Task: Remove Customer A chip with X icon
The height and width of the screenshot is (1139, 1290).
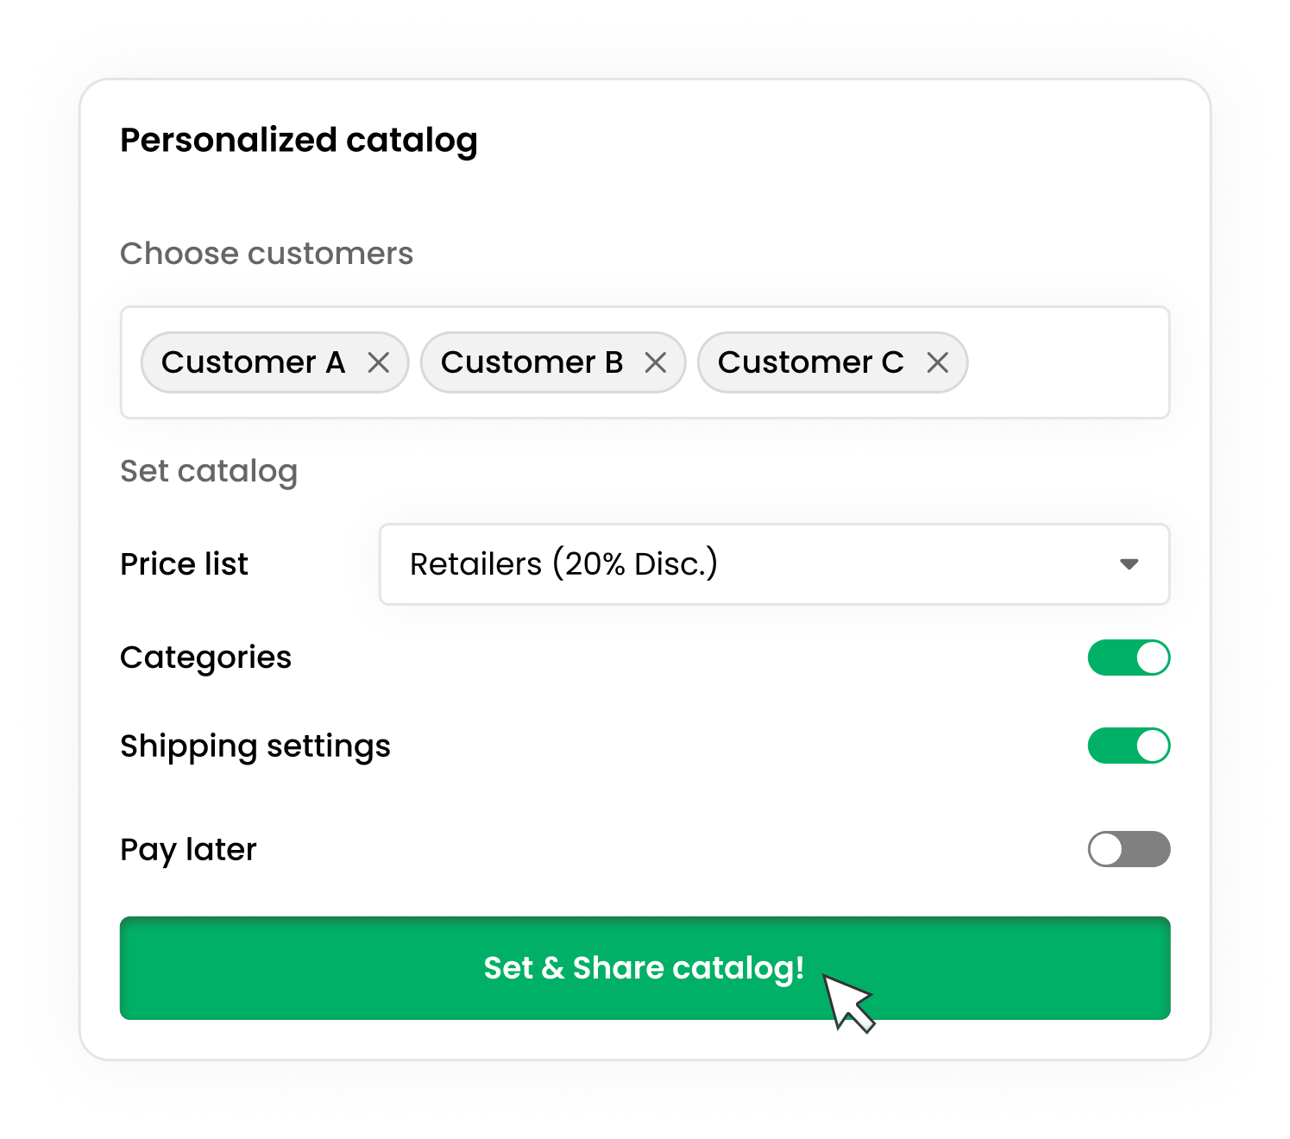Action: [x=378, y=362]
